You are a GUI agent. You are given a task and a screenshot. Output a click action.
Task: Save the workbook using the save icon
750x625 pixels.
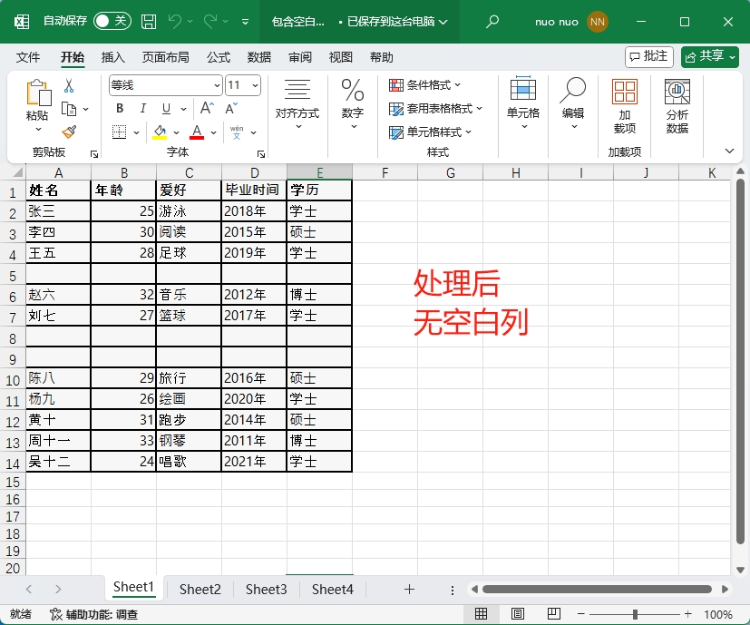[149, 21]
